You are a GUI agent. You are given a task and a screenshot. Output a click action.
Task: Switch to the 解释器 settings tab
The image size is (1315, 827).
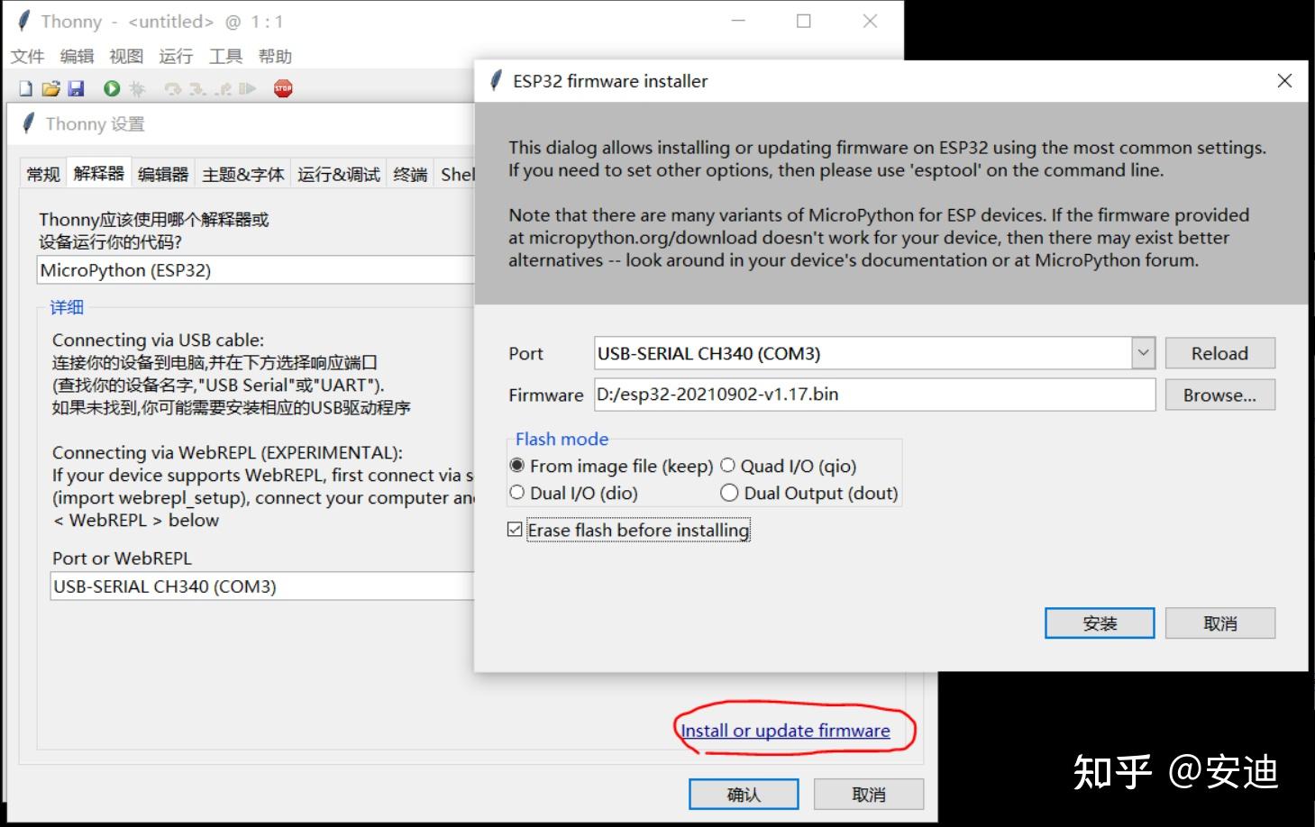tap(99, 173)
